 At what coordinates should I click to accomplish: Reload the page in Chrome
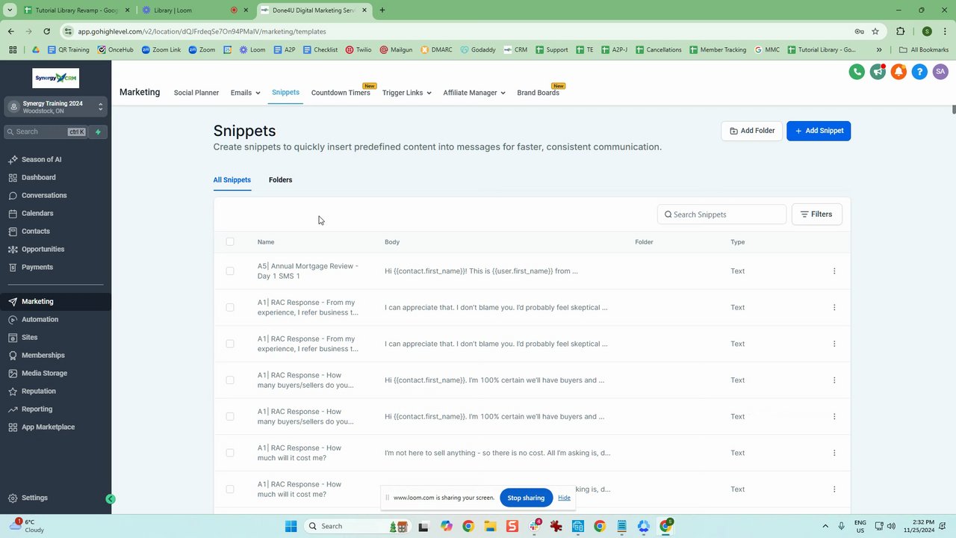pos(46,31)
